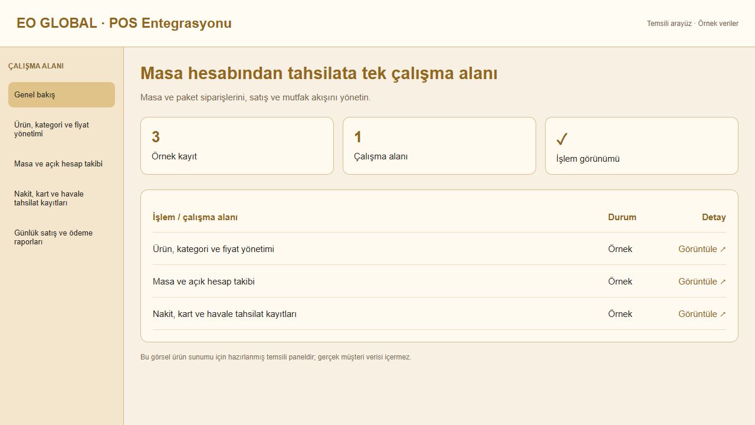Click the footer note Bu görsel ürün sunumu

tap(276, 357)
